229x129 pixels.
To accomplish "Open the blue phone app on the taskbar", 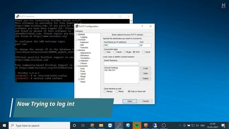I will pos(128,125).
